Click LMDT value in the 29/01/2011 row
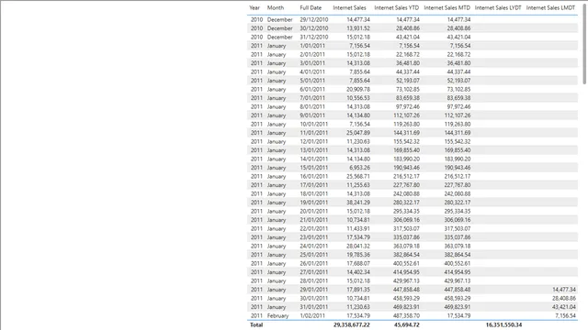Image resolution: width=588 pixels, height=330 pixels. pos(563,290)
